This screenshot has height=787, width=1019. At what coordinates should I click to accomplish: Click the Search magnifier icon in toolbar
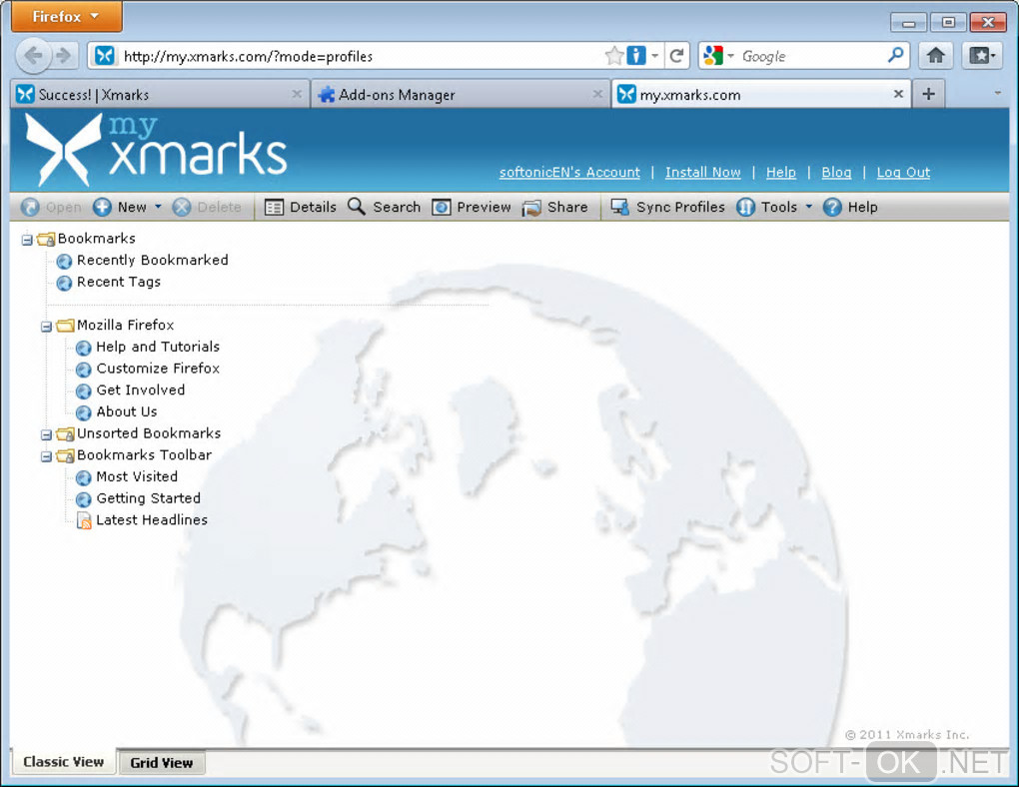pyautogui.click(x=356, y=206)
